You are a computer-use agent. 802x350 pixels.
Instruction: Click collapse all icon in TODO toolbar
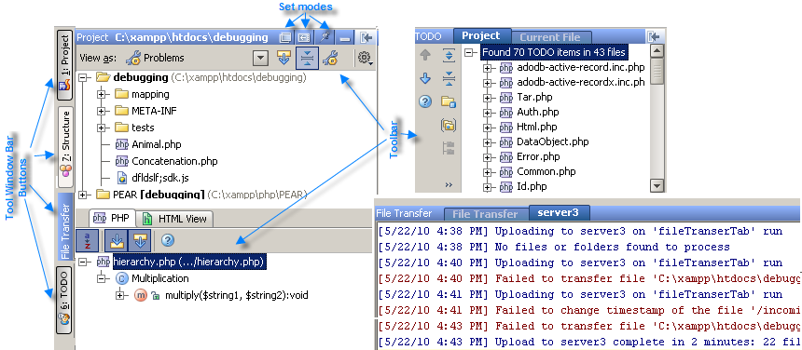pos(448,78)
